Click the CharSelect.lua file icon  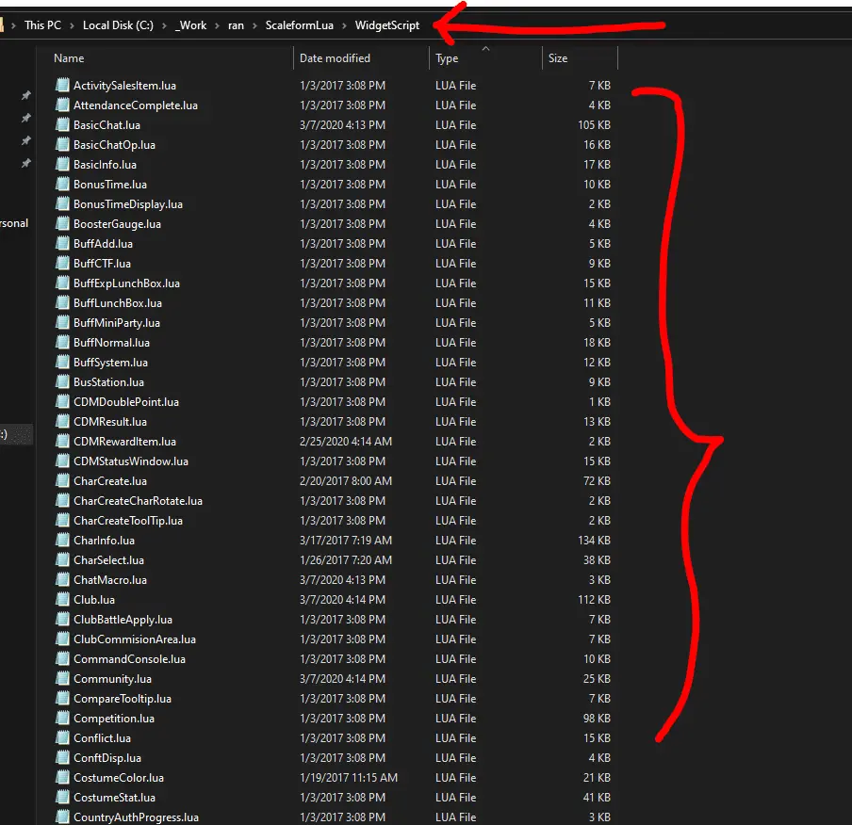point(63,560)
